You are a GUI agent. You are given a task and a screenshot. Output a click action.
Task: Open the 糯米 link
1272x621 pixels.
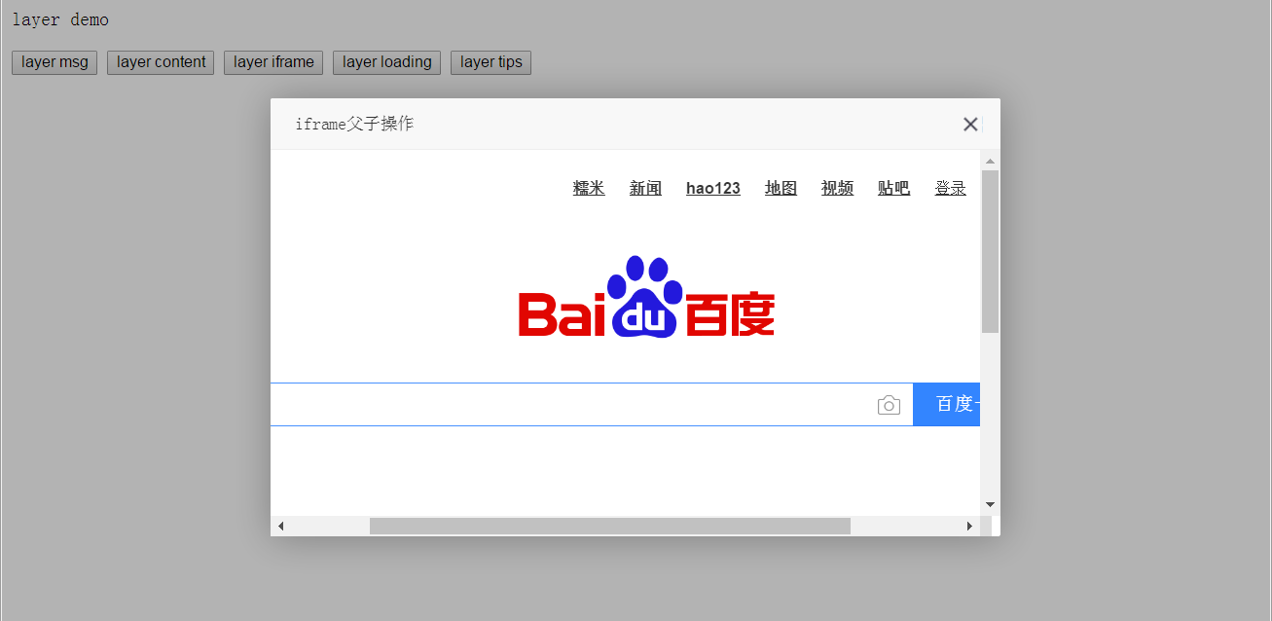(589, 188)
